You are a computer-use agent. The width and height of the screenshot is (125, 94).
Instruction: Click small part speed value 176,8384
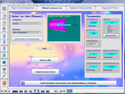pyautogui.click(x=111, y=67)
